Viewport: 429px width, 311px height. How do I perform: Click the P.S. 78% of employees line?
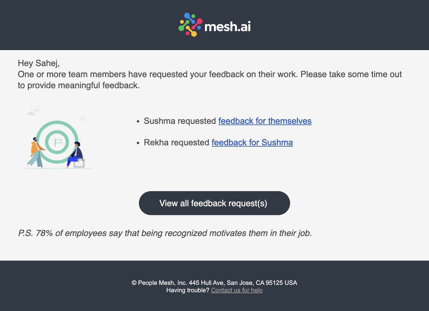coord(165,233)
